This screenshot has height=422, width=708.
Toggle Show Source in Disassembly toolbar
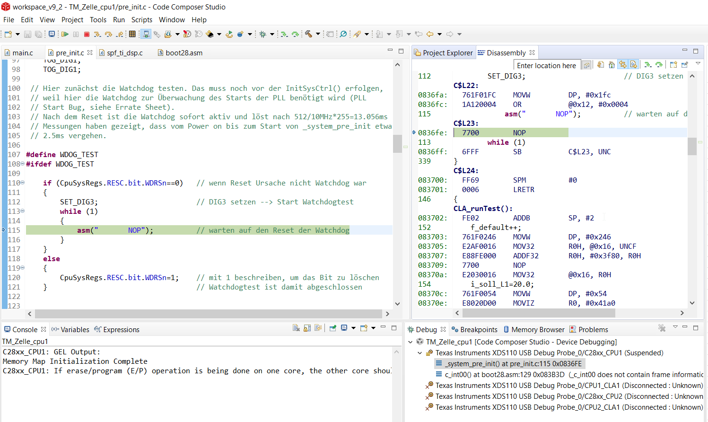pos(634,65)
